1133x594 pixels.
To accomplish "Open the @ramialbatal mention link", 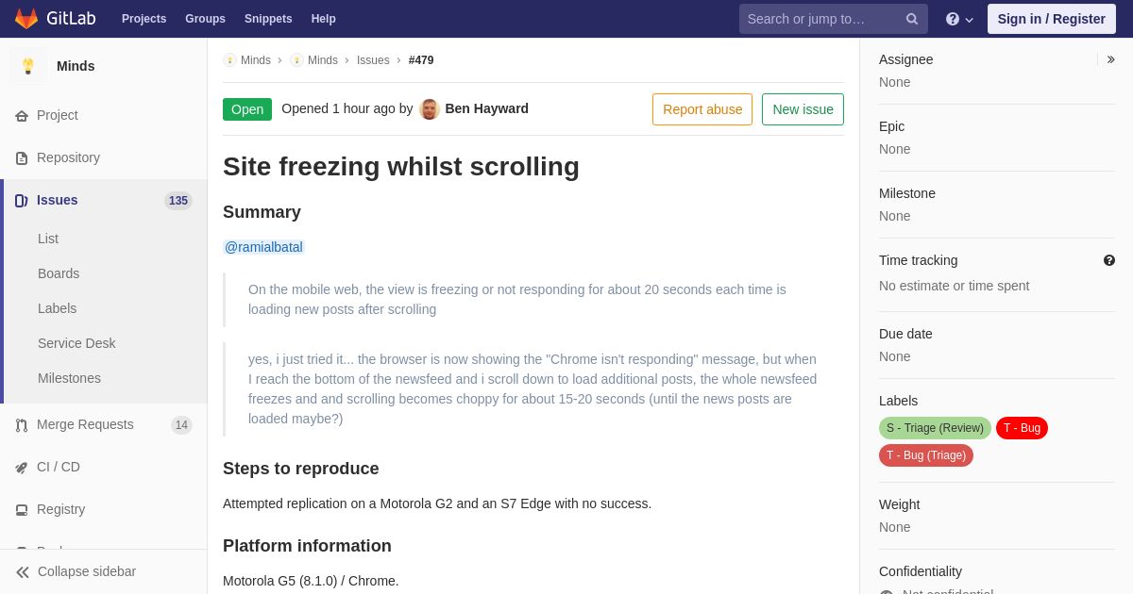I will point(263,247).
